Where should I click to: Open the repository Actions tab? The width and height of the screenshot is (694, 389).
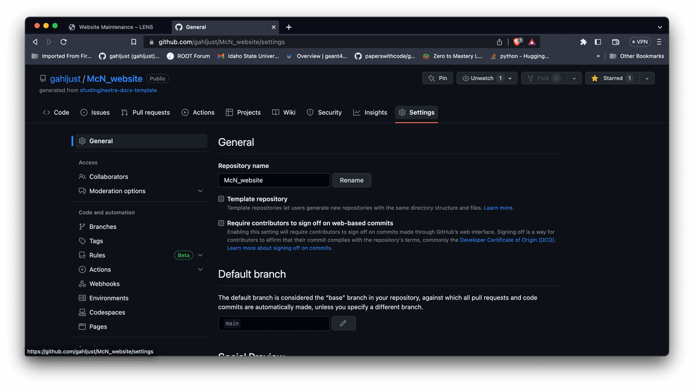click(198, 113)
